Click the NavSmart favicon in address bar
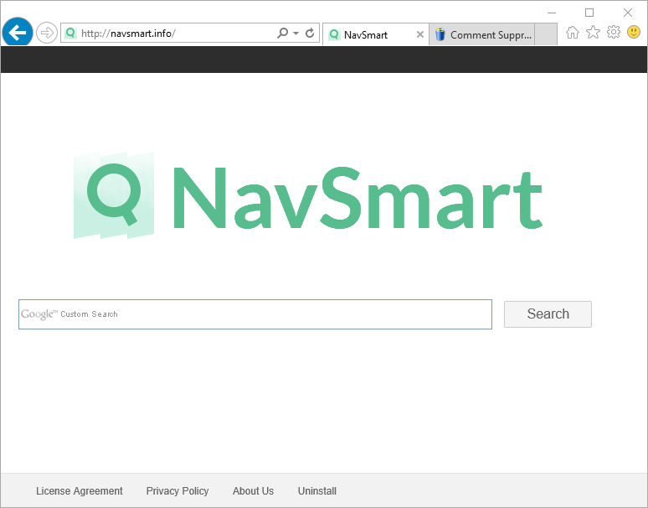Image resolution: width=648 pixels, height=508 pixels. [70, 33]
